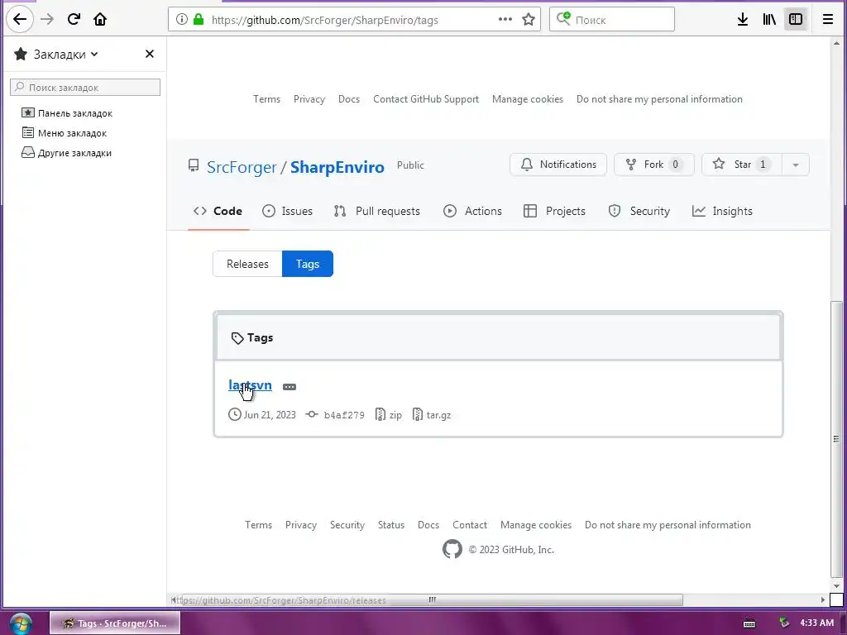This screenshot has width=847, height=635.
Task: Click the URL address bar
Action: [354, 20]
